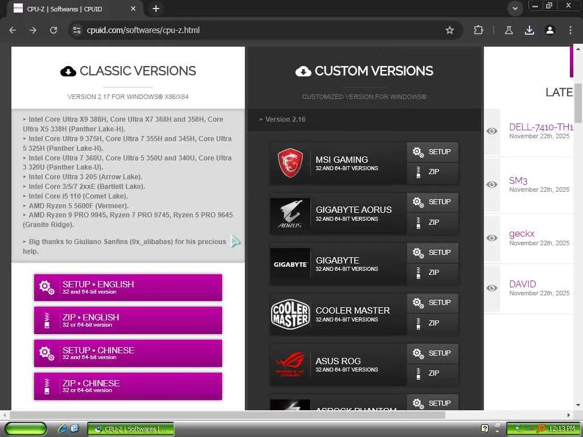Click the scroll right arrow

pyautogui.click(x=569, y=415)
